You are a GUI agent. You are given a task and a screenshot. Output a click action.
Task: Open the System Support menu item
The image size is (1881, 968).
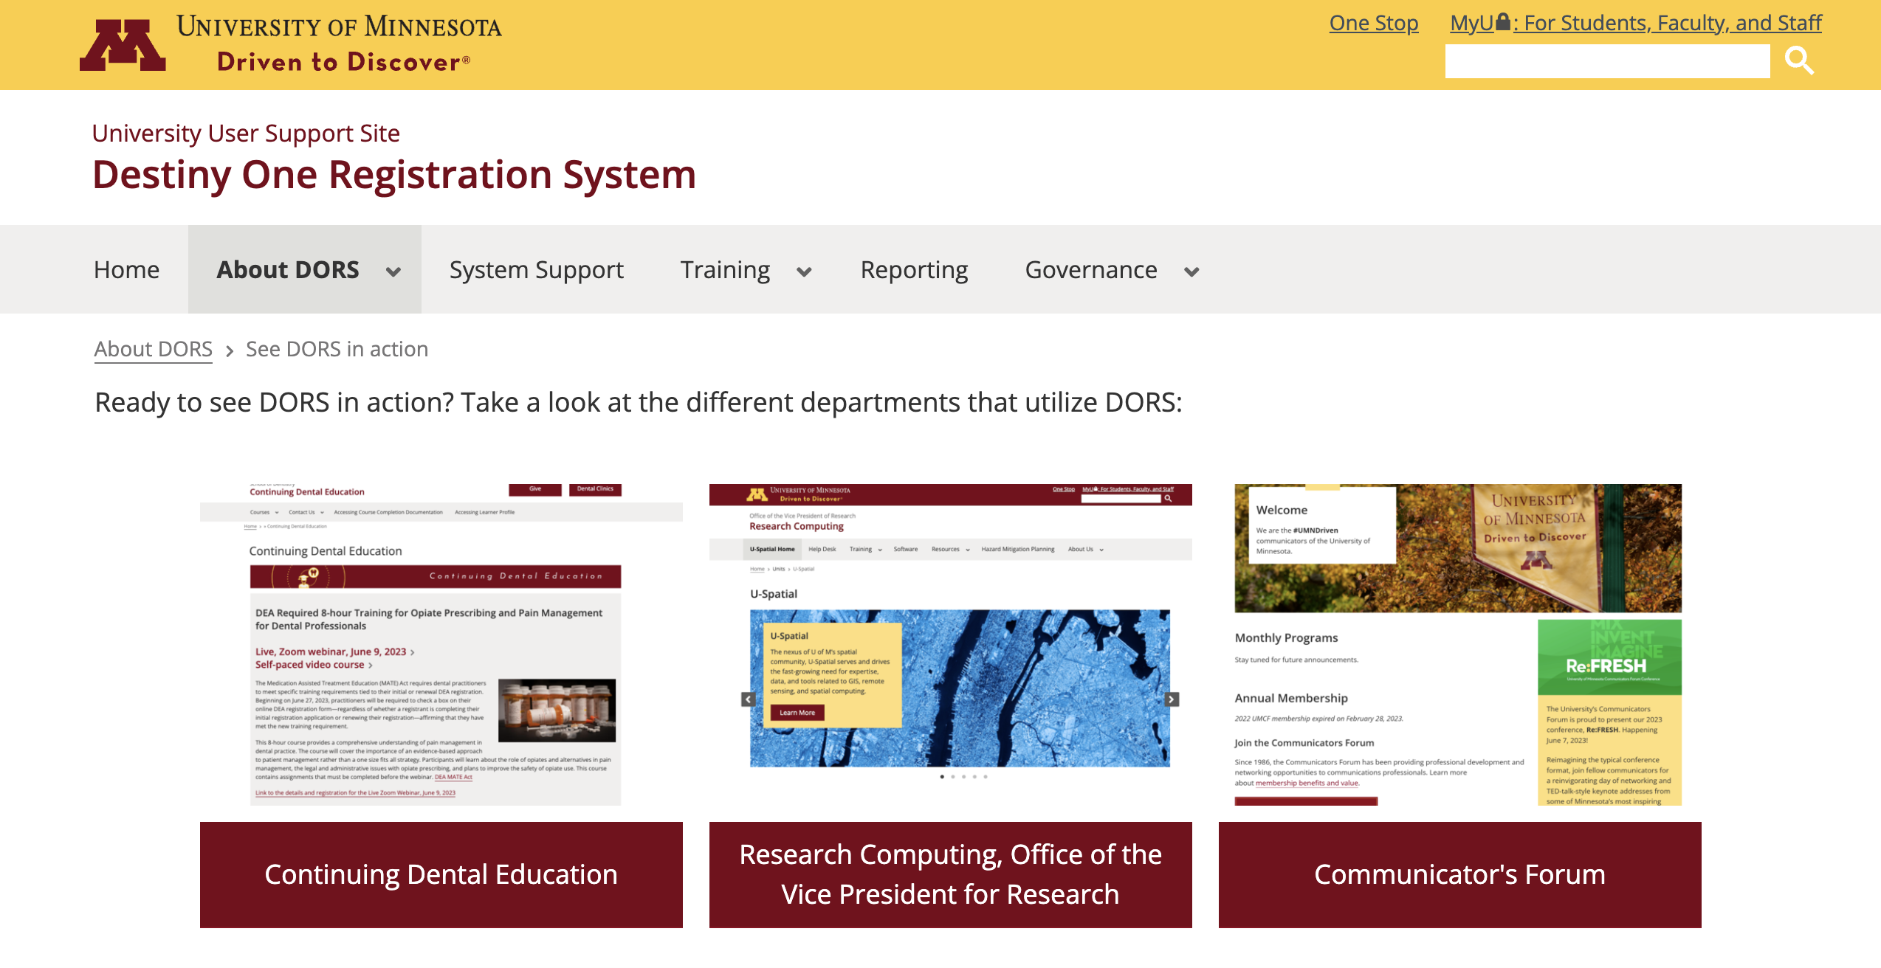[x=536, y=270]
